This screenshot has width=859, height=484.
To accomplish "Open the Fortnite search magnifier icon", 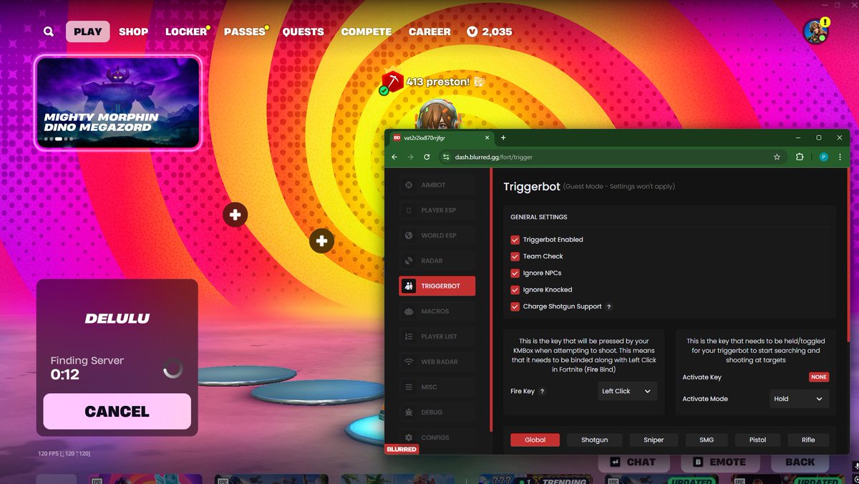I will [x=48, y=32].
